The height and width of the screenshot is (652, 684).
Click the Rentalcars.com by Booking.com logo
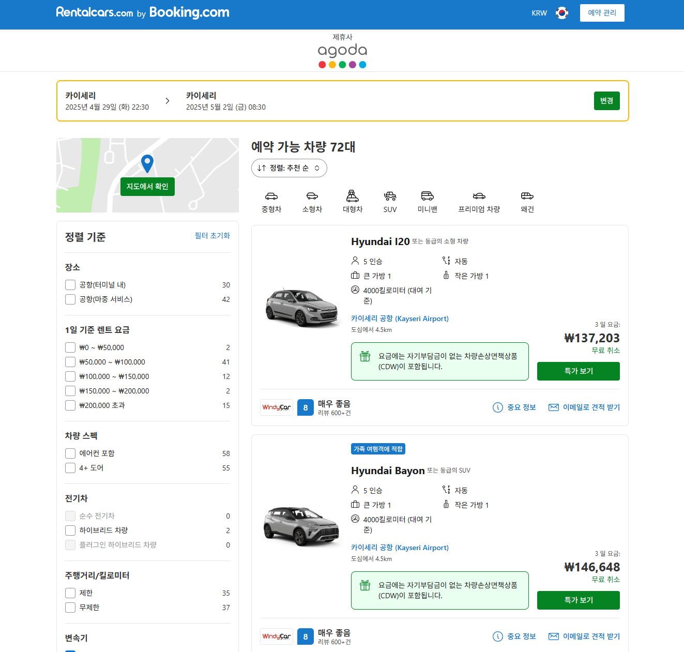click(x=143, y=12)
